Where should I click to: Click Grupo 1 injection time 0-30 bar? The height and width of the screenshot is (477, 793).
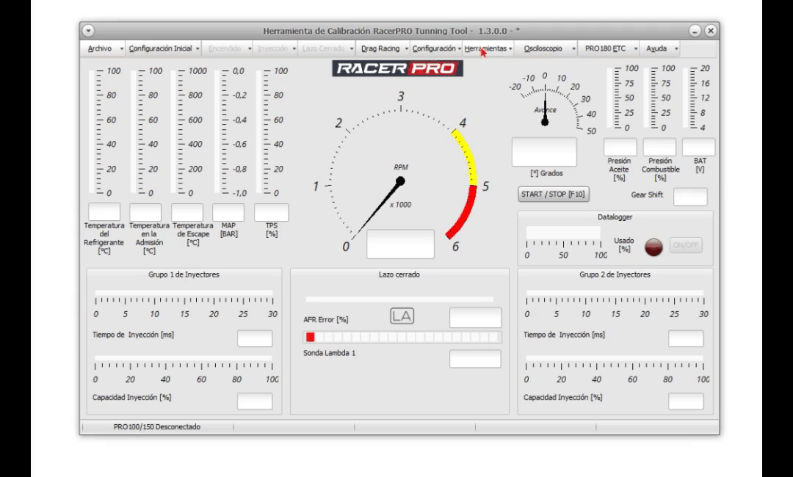pos(184,293)
